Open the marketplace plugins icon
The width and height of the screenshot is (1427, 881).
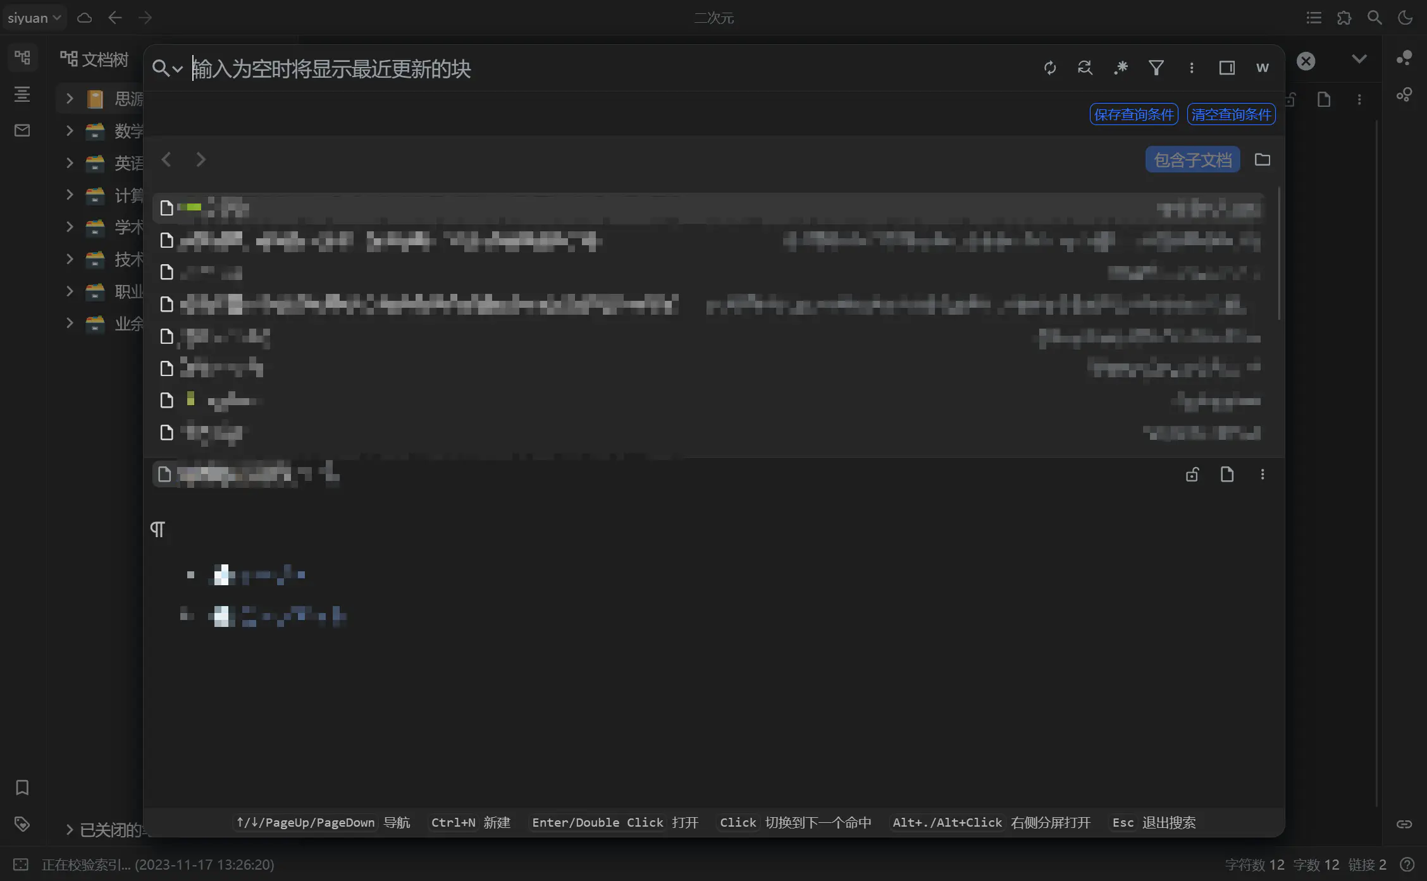coord(1344,18)
